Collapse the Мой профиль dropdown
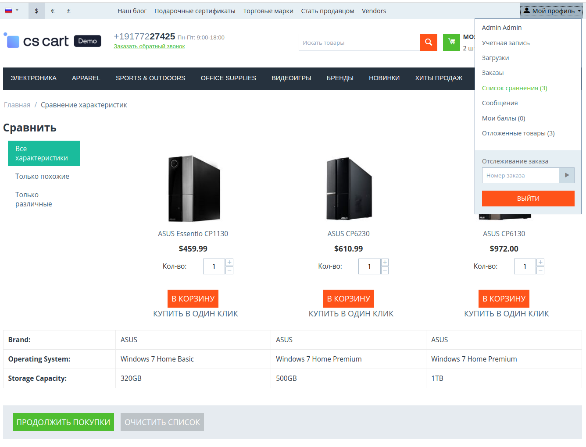This screenshot has height=447, width=586. pos(551,11)
